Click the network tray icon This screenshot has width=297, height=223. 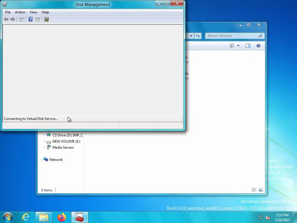coord(261,217)
